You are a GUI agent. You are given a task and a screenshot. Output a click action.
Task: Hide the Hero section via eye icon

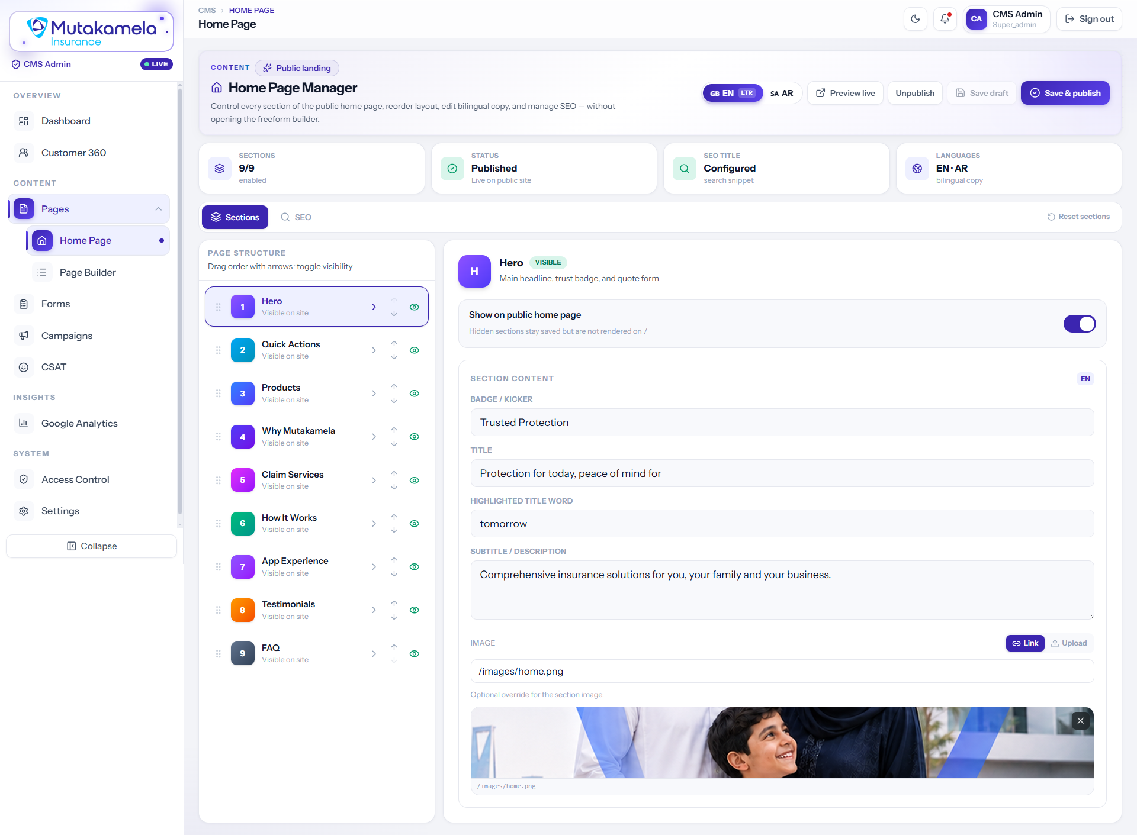(x=415, y=307)
